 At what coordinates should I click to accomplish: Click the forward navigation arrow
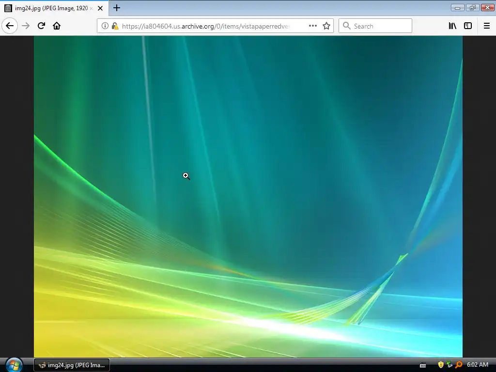tap(26, 26)
